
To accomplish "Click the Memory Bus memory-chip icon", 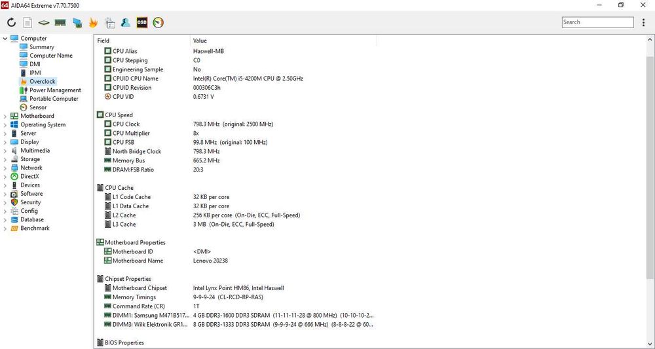I will point(108,160).
